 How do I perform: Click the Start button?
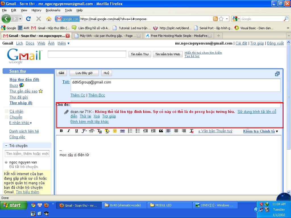point(13,205)
